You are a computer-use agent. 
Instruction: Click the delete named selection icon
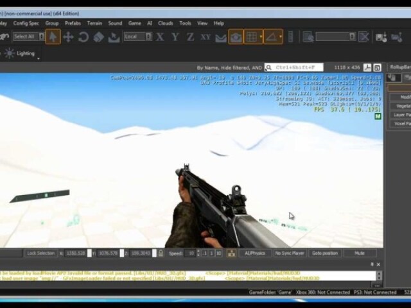point(364,37)
